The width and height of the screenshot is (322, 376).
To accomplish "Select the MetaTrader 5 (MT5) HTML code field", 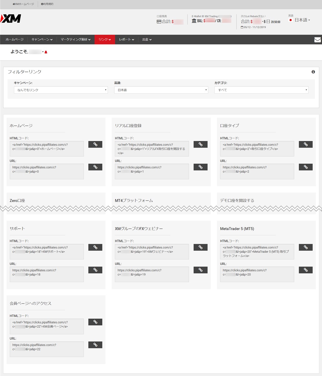I will [257, 252].
